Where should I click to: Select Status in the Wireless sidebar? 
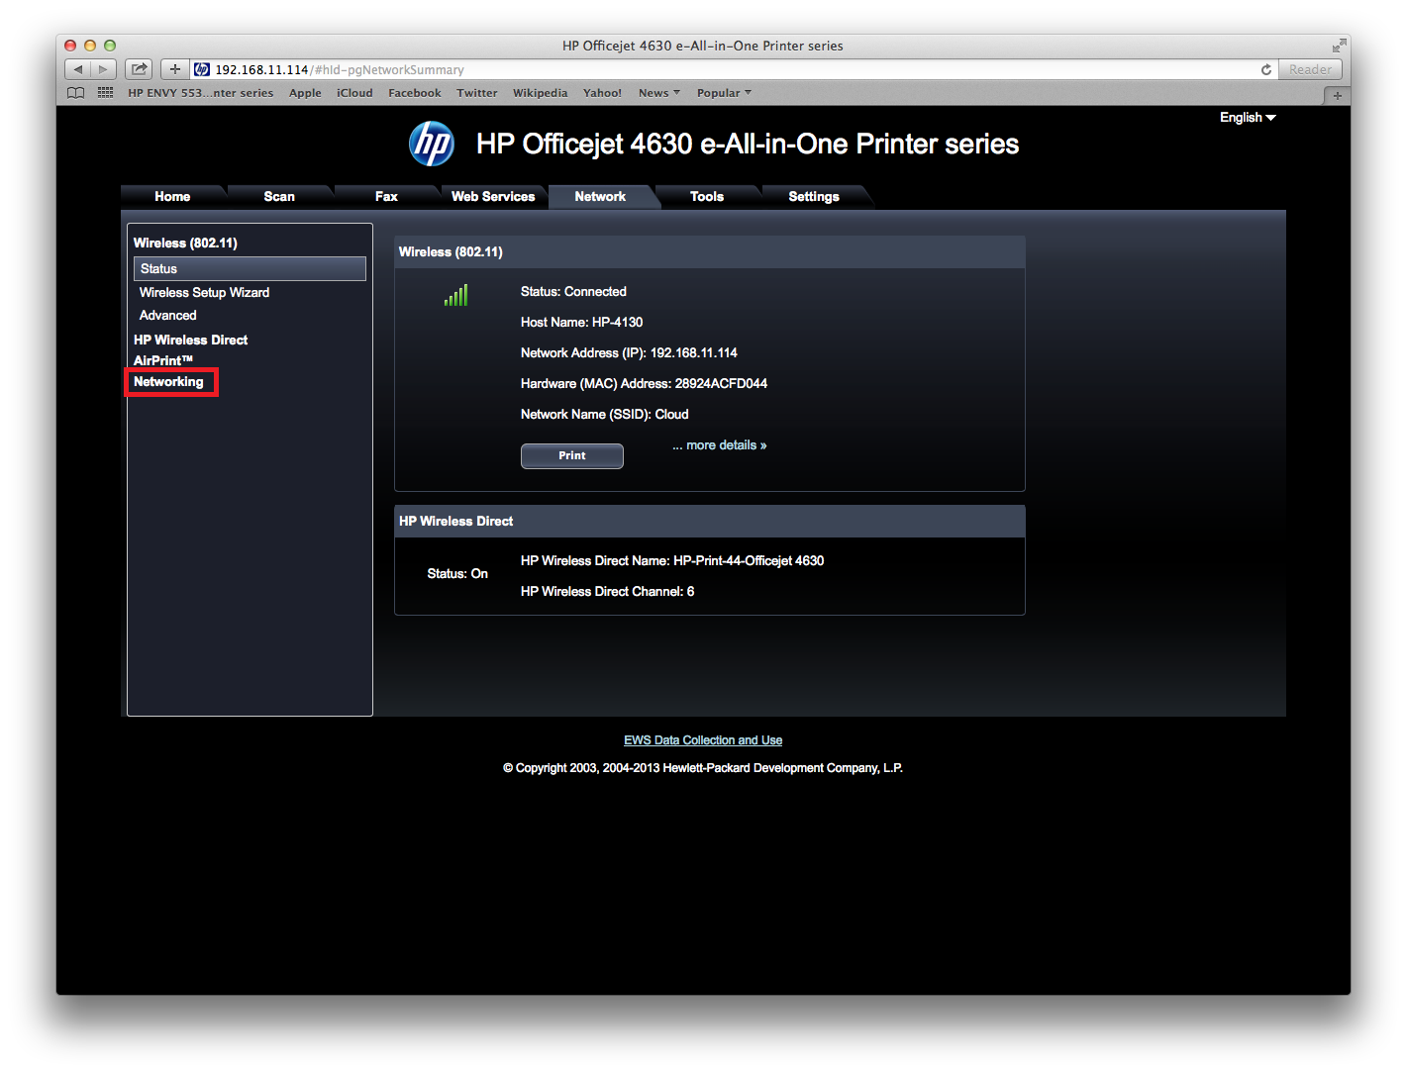(x=250, y=268)
